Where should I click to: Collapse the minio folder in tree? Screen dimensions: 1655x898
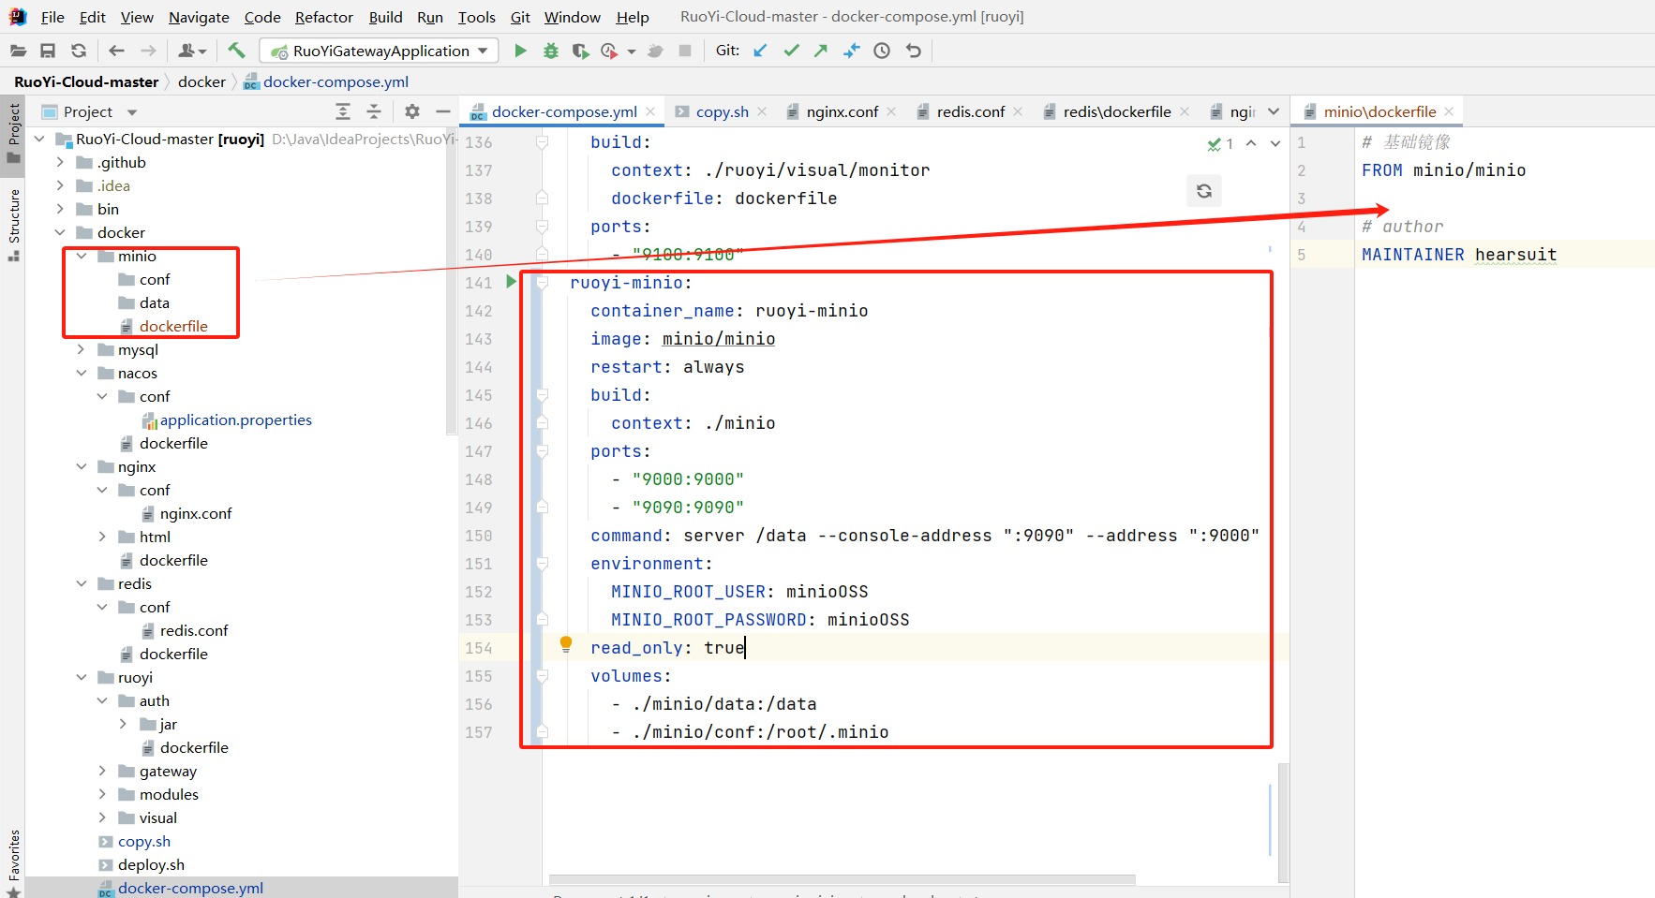[82, 256]
